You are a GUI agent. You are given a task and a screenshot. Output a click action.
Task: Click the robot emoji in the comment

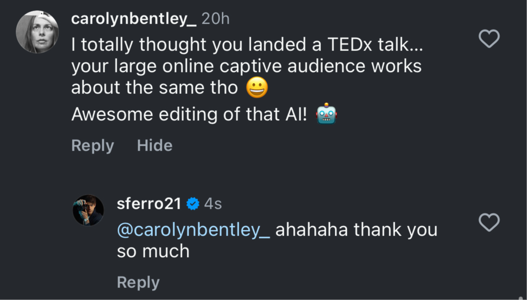point(326,114)
